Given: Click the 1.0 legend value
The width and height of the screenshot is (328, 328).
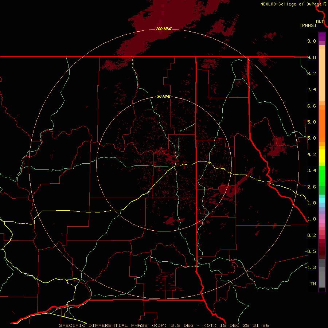Looking at the screenshot, I should tap(312, 219).
